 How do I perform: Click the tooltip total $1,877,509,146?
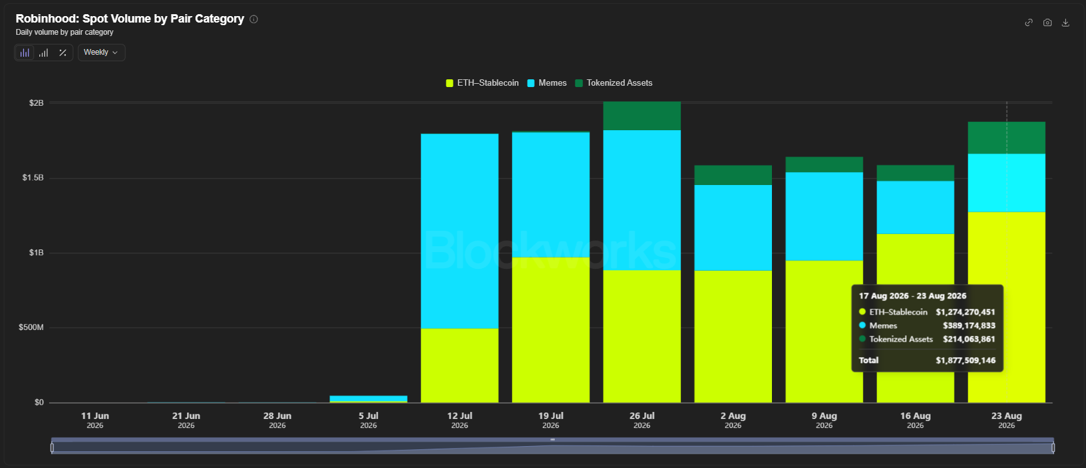[965, 360]
